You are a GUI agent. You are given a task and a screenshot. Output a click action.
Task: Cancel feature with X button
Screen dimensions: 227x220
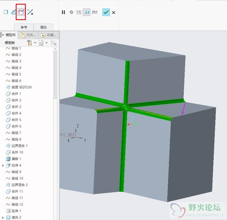pos(114,13)
